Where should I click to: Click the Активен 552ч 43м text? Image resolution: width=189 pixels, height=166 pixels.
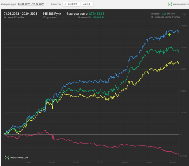[x=13, y=18]
